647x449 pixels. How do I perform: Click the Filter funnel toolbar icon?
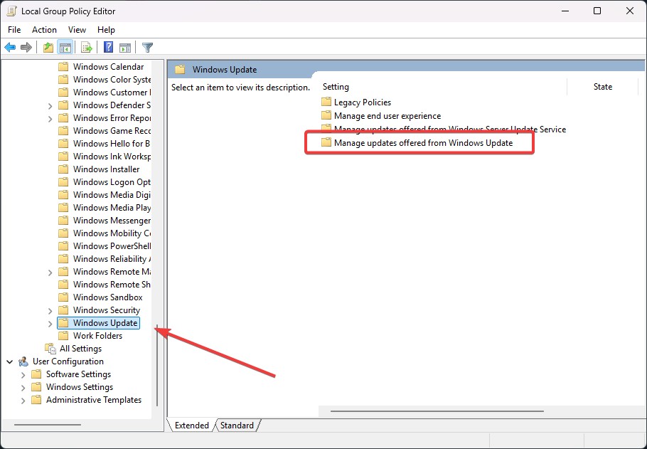coord(147,48)
